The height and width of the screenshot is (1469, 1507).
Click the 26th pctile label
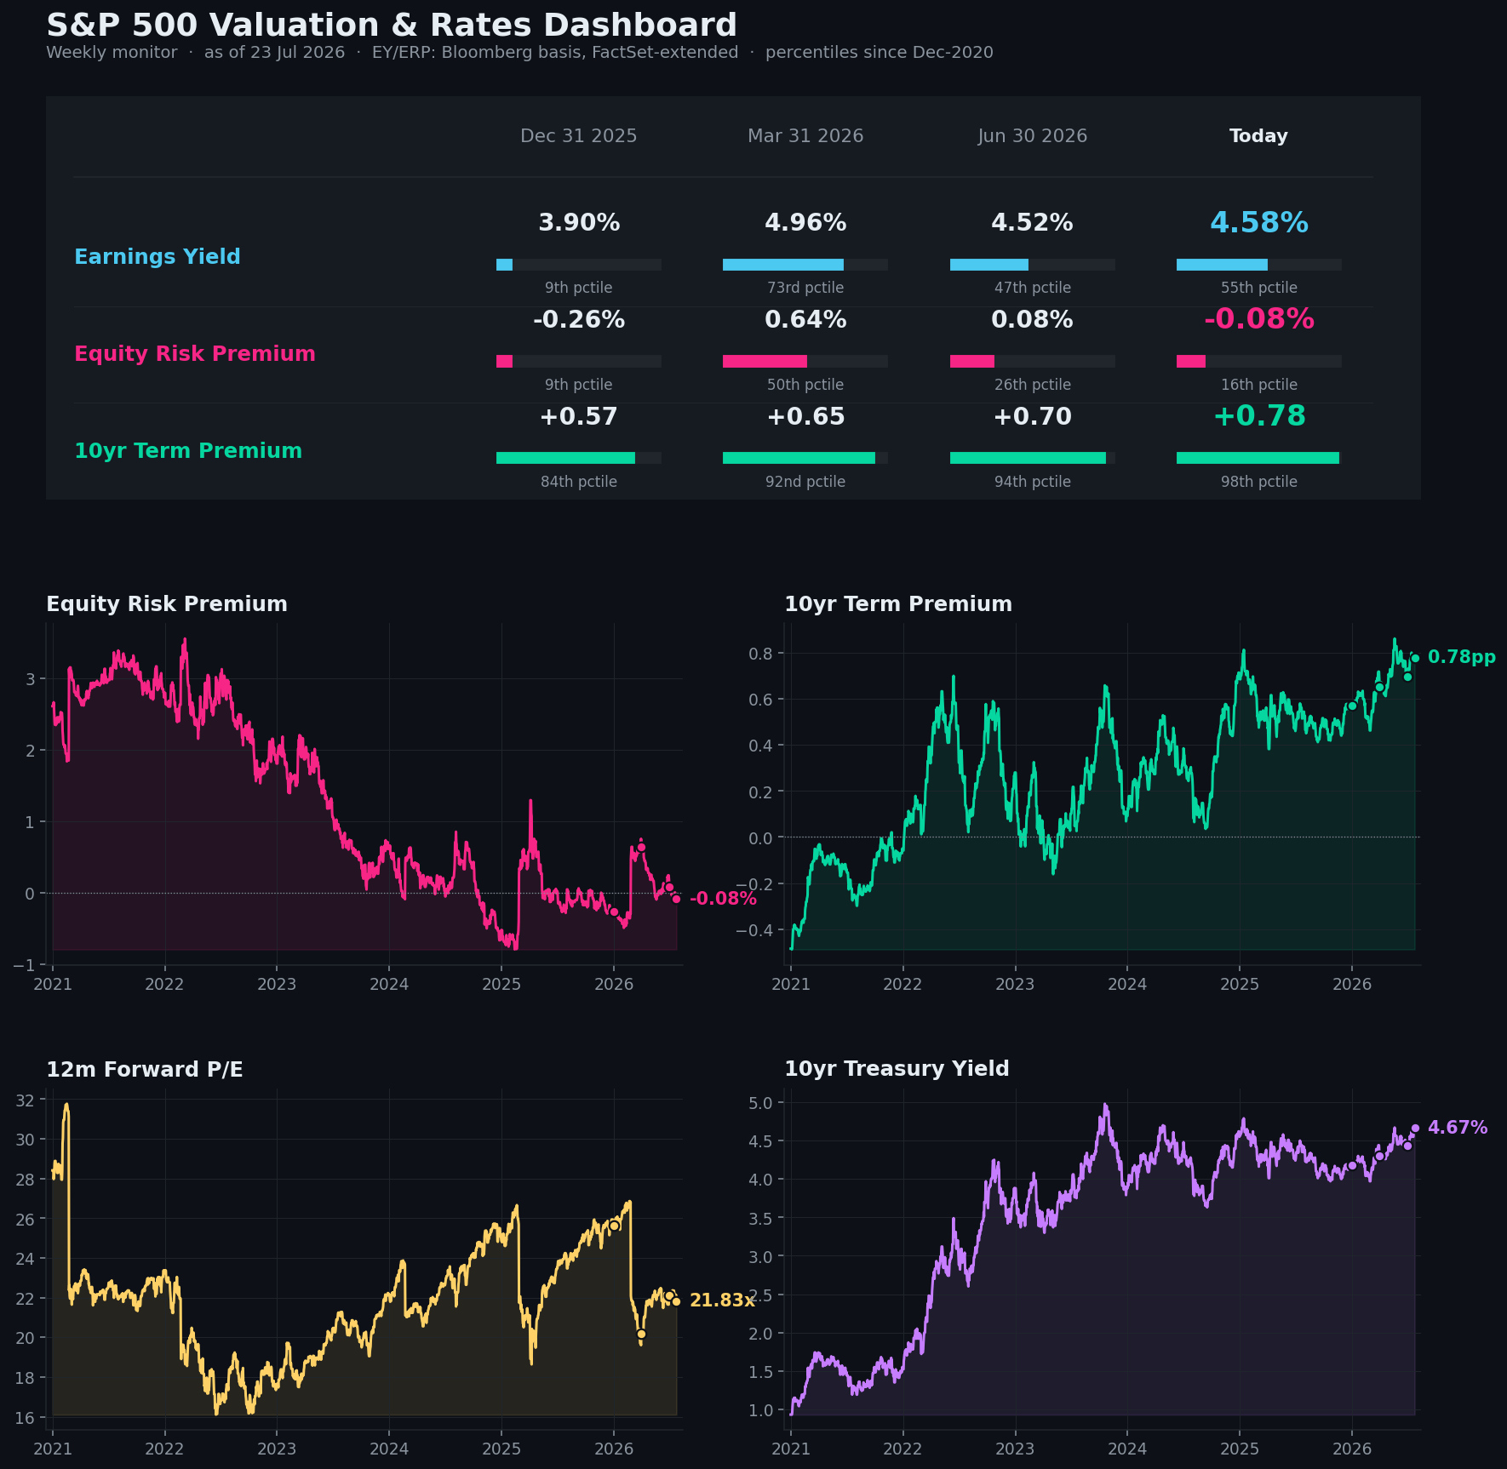[x=1033, y=385]
